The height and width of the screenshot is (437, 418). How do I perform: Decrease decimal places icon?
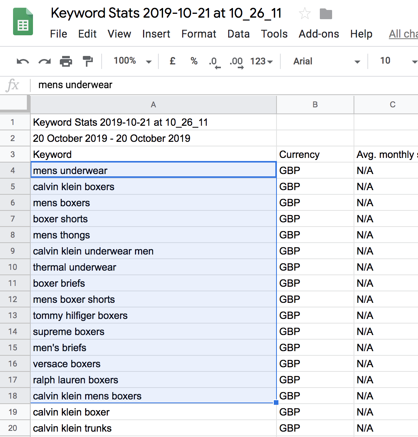click(214, 62)
